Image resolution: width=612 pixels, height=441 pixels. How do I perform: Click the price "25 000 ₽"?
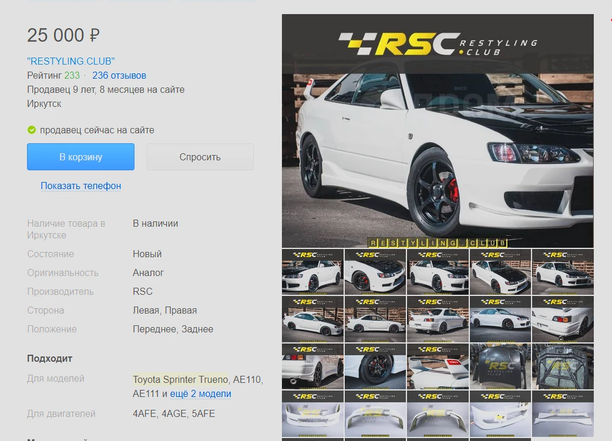(x=63, y=35)
